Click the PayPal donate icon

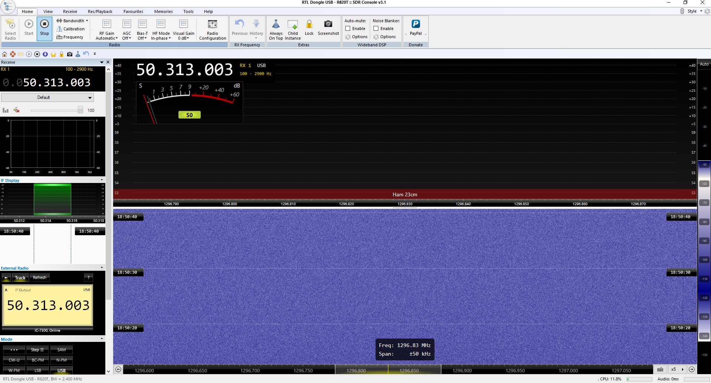[415, 24]
